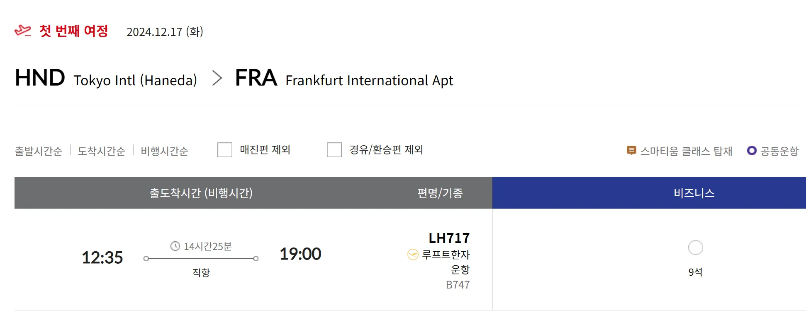The width and height of the screenshot is (806, 315).
Task: Click the 비즈니스 column header
Action: click(x=694, y=193)
